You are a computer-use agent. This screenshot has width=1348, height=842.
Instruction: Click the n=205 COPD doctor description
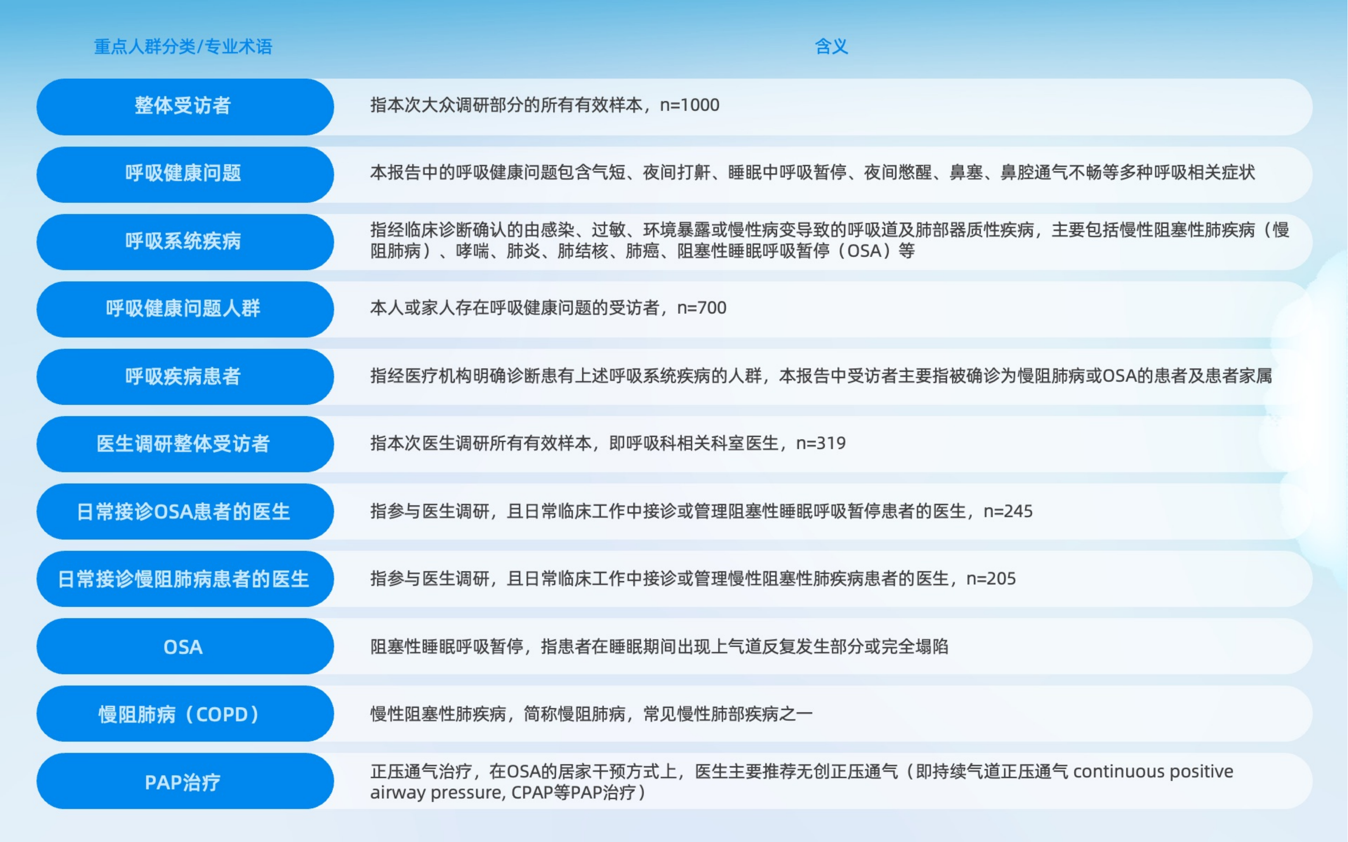tap(692, 579)
